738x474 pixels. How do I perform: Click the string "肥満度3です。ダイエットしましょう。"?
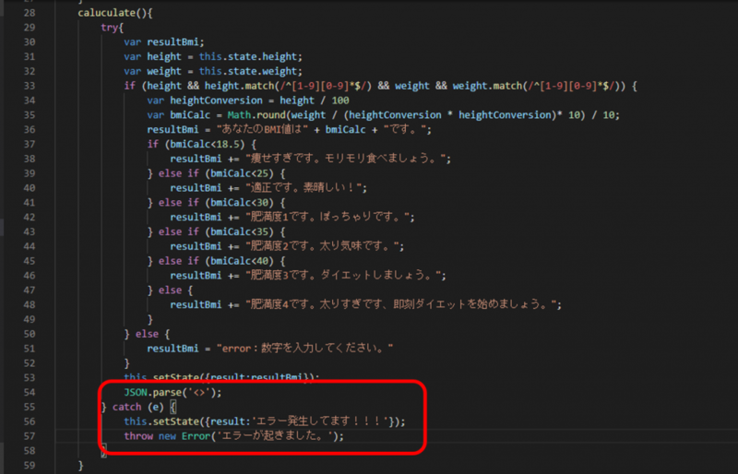pyautogui.click(x=345, y=276)
